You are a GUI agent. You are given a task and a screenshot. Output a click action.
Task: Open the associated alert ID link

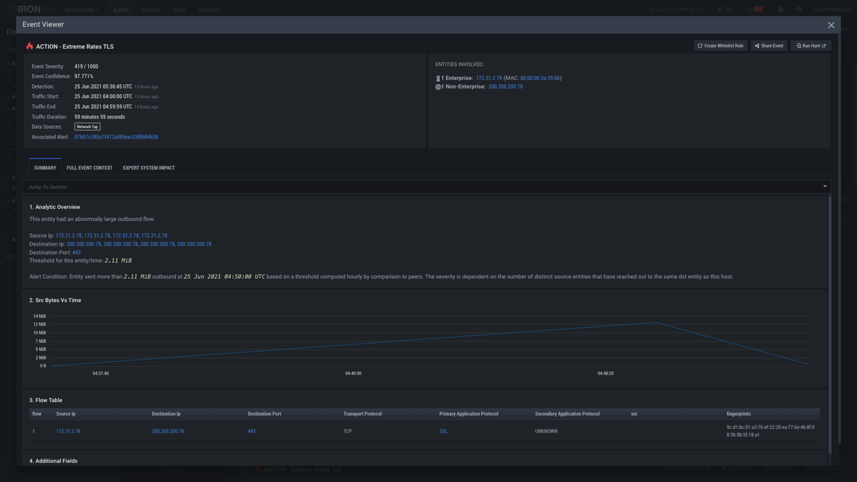(116, 137)
